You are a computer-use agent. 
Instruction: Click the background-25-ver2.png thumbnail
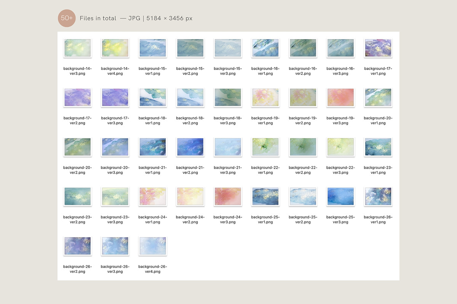[303, 196]
